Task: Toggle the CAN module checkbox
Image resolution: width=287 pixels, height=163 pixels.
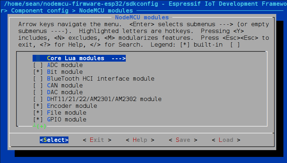Action: pyautogui.click(x=38, y=85)
